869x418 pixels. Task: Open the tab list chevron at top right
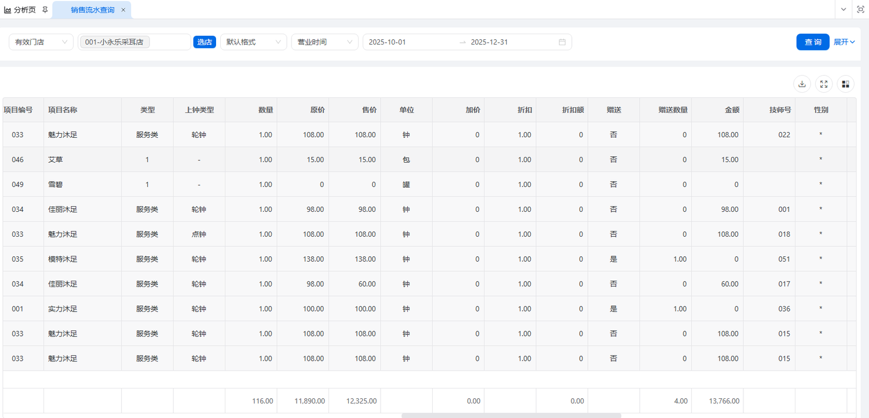[x=844, y=9]
